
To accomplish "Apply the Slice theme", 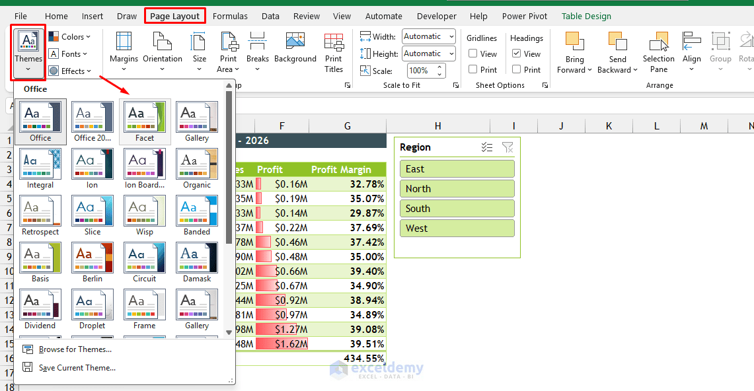I will click(93, 215).
